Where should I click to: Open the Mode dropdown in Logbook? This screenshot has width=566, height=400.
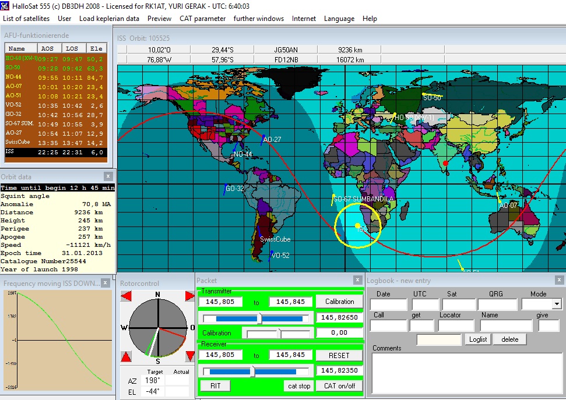pyautogui.click(x=556, y=304)
